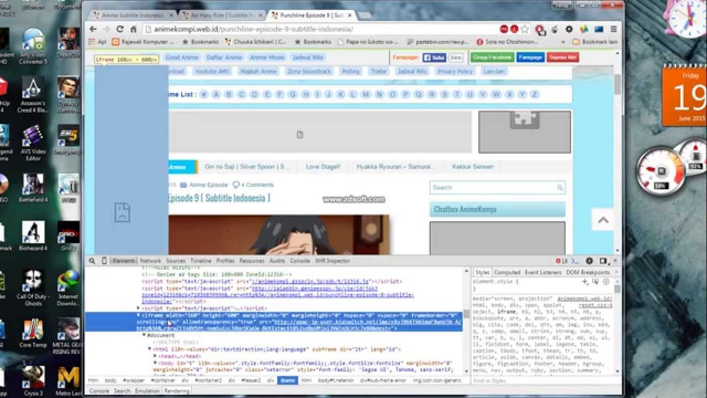Open the Zona Soundtrack link
This screenshot has height=398, width=707.
[309, 71]
